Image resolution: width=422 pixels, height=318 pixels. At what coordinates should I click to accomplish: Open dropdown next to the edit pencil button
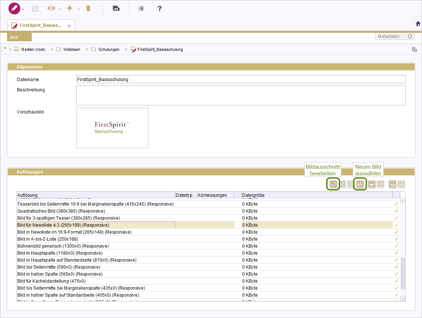23,9
